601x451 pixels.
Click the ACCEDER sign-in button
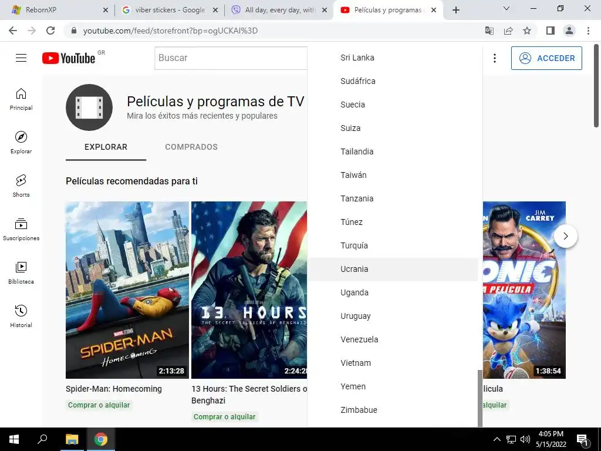[x=546, y=58]
